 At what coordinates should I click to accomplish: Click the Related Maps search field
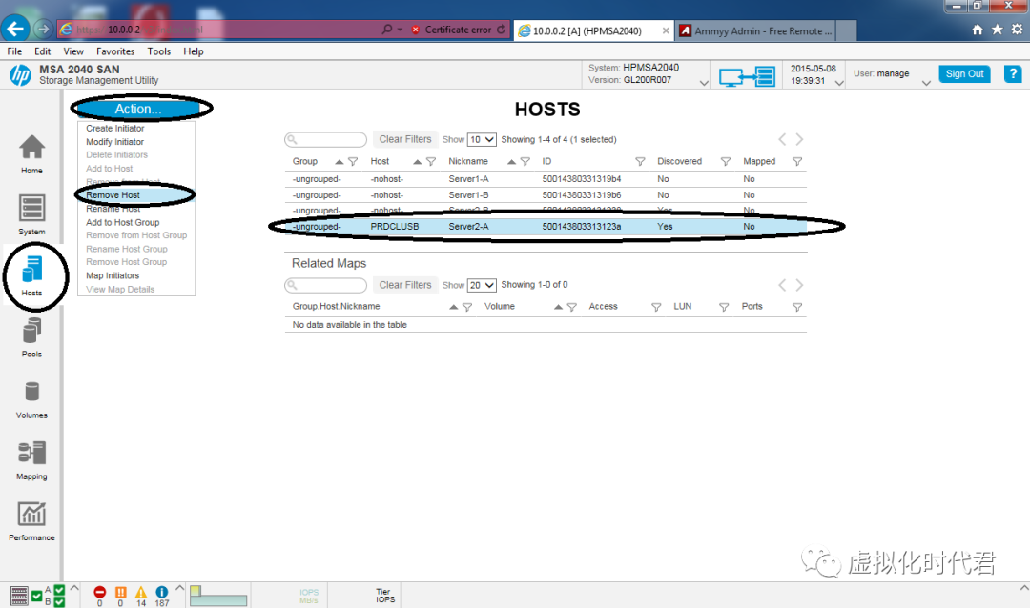tap(326, 286)
